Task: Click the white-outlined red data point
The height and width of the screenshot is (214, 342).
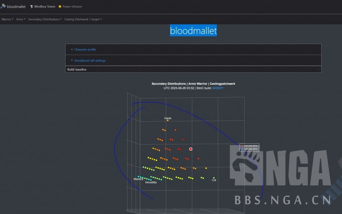Action: point(191,149)
